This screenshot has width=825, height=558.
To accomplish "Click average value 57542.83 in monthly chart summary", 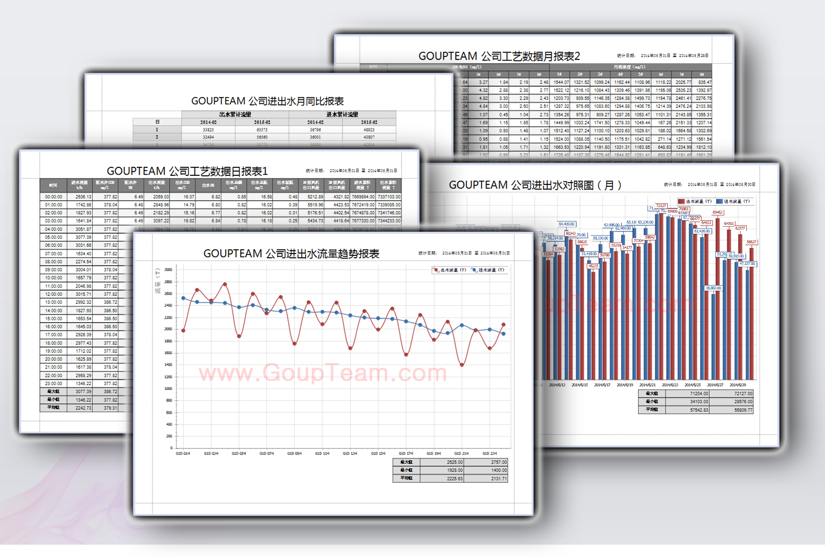I will point(699,410).
